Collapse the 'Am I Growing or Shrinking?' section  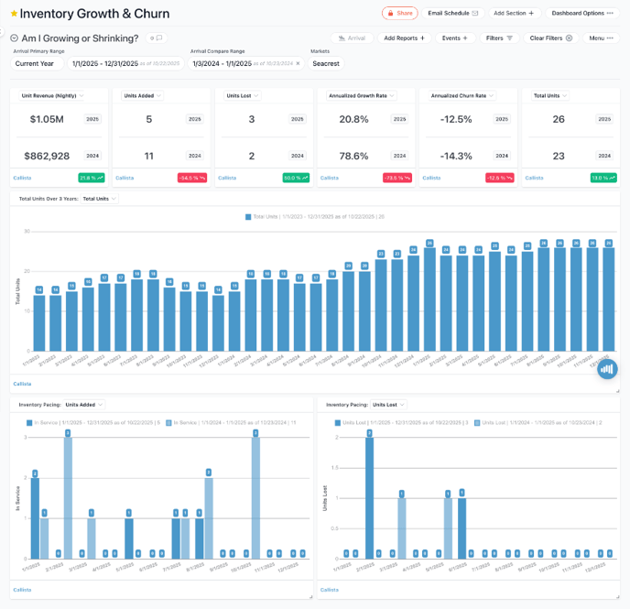click(x=14, y=38)
